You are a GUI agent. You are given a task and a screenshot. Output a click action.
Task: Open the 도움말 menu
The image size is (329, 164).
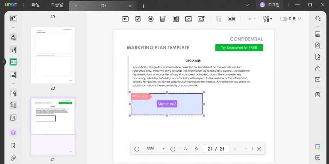pyautogui.click(x=57, y=5)
